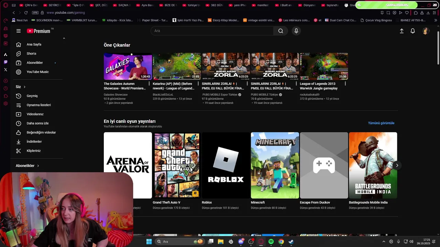Click Tümünü görüntüle link
The width and height of the screenshot is (440, 247).
pyautogui.click(x=381, y=123)
